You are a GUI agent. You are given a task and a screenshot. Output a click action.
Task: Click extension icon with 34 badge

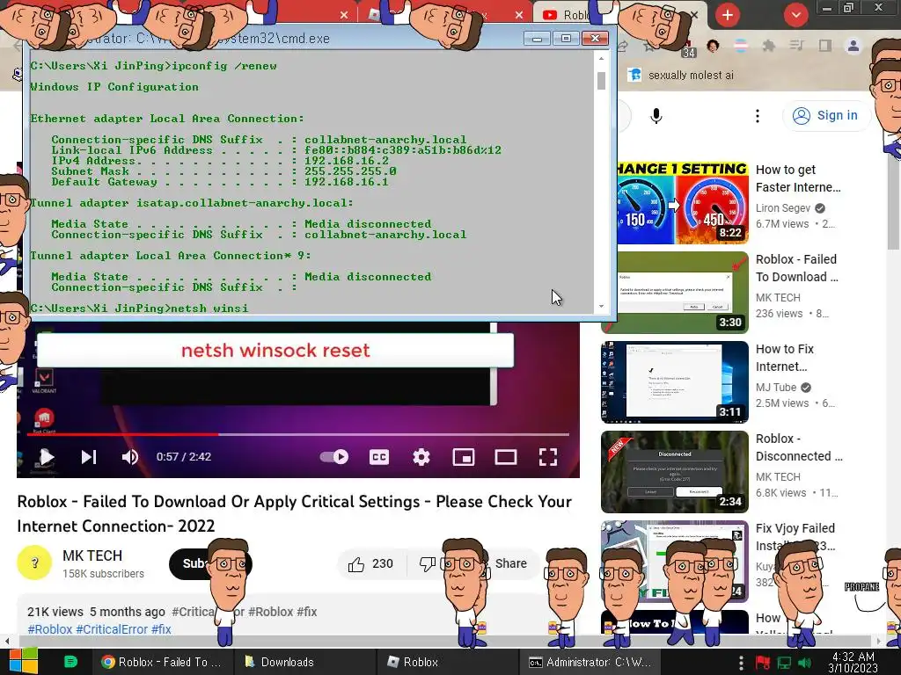tap(688, 49)
